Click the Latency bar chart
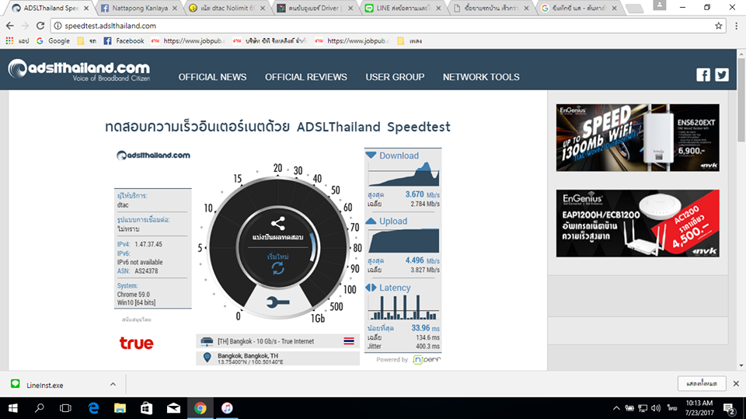 tap(403, 307)
